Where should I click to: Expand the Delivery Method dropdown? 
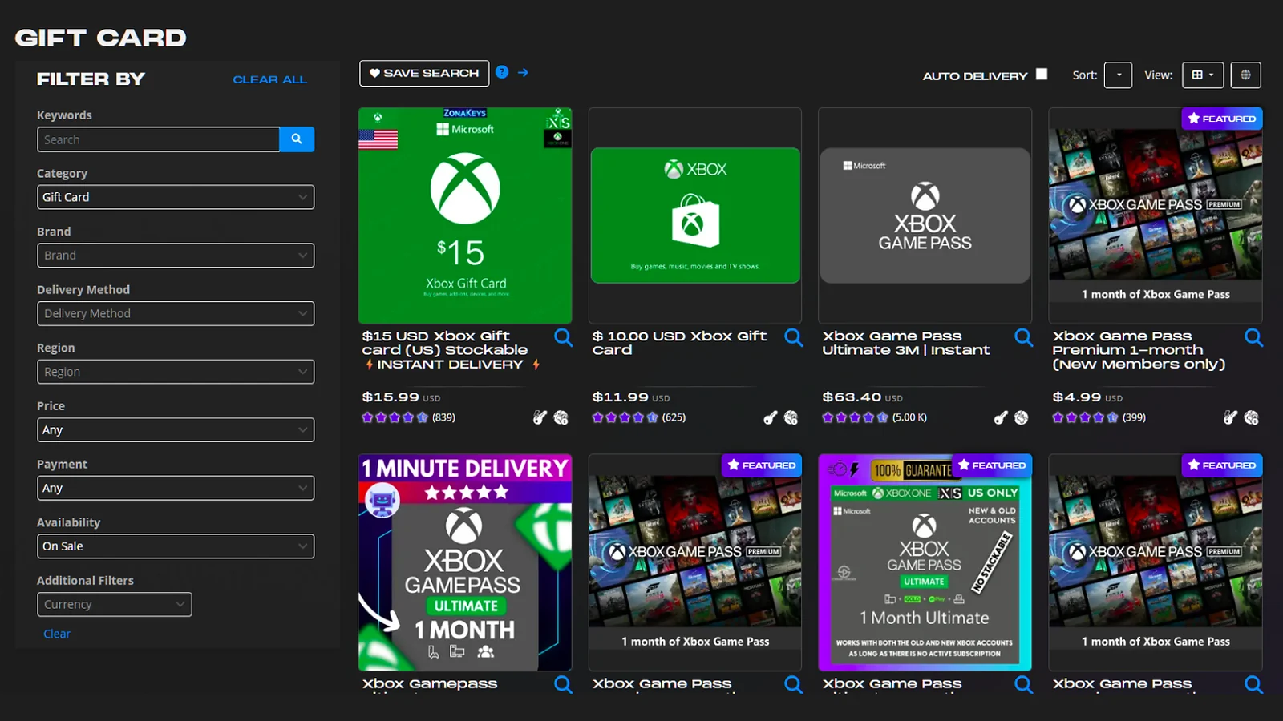click(x=176, y=313)
